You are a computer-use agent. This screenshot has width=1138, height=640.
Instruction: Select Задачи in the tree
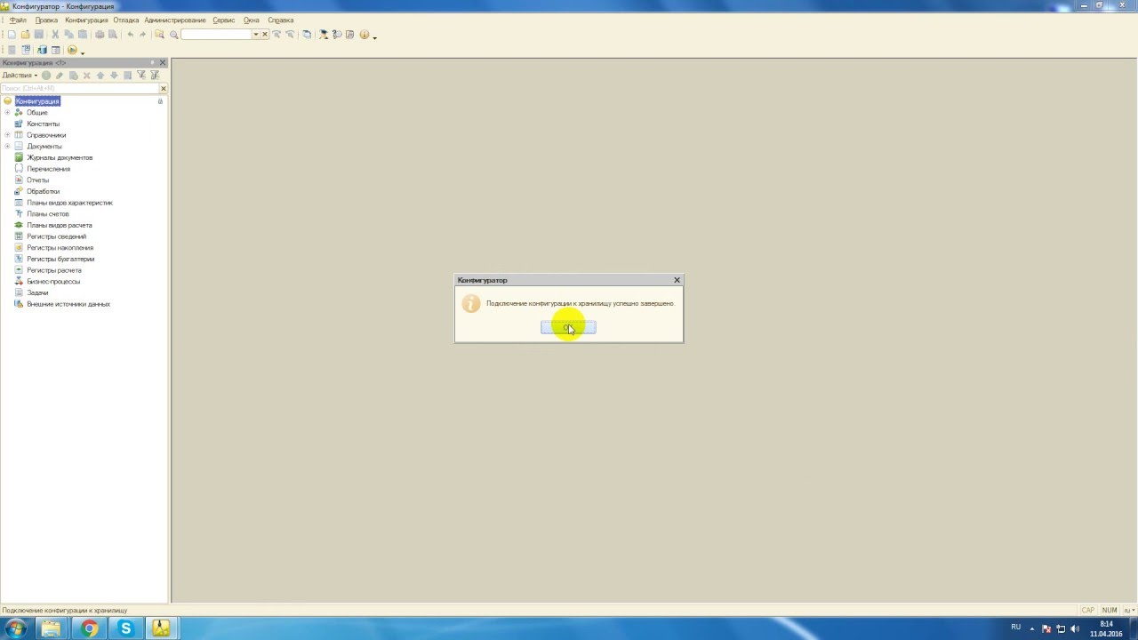(37, 292)
